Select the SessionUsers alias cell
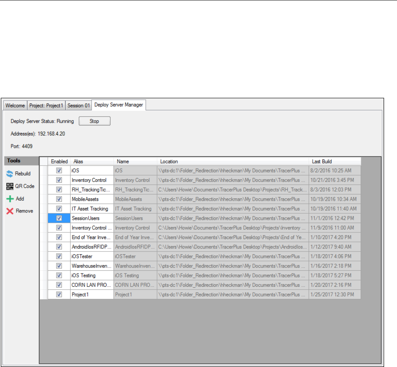The image size is (397, 367). (92, 218)
